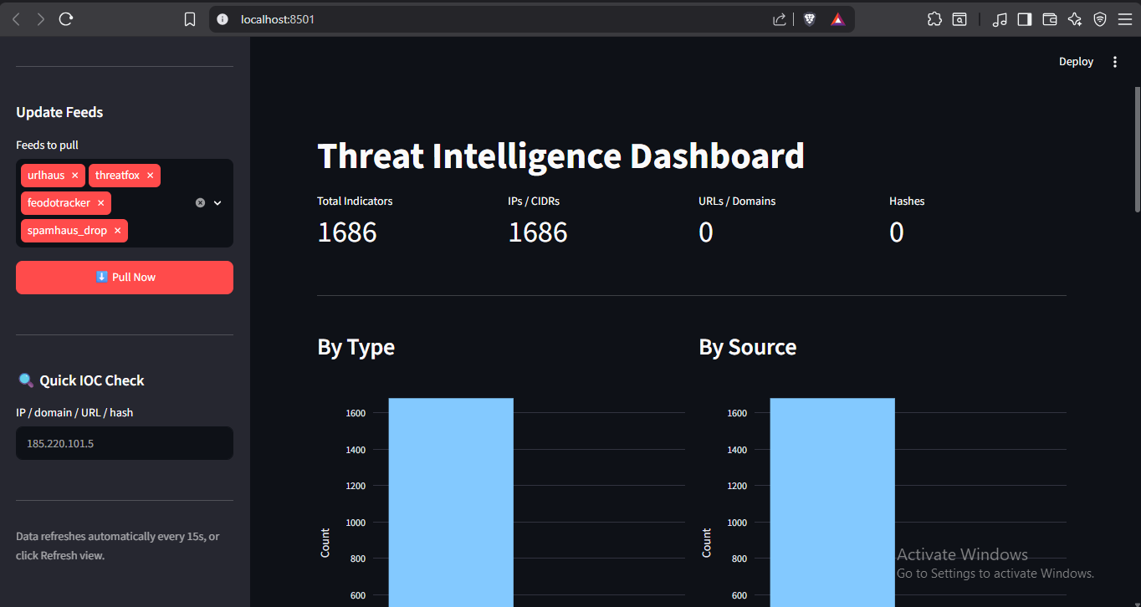Image resolution: width=1141 pixels, height=607 pixels.
Task: Click the Total Indicators value 1686
Action: (x=347, y=232)
